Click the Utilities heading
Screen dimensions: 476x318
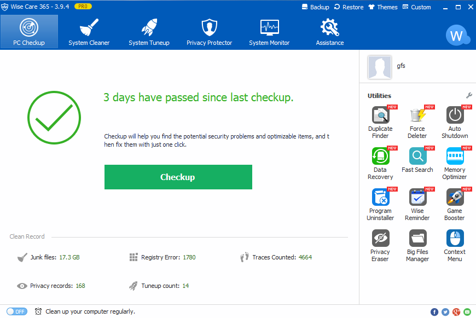coord(380,96)
